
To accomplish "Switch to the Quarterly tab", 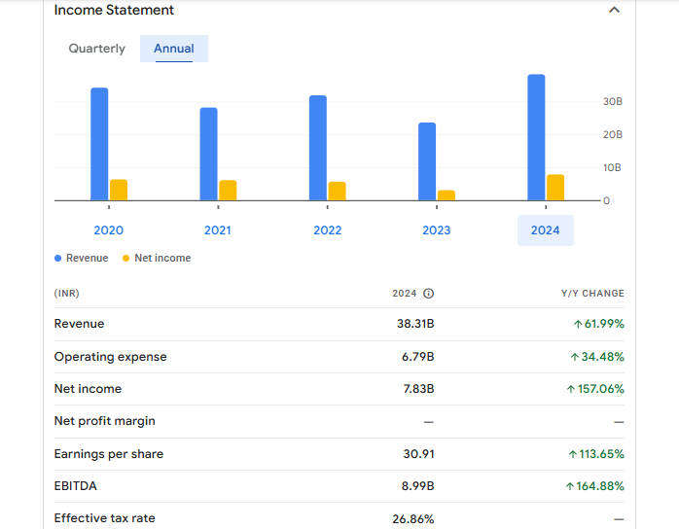I will (x=96, y=49).
